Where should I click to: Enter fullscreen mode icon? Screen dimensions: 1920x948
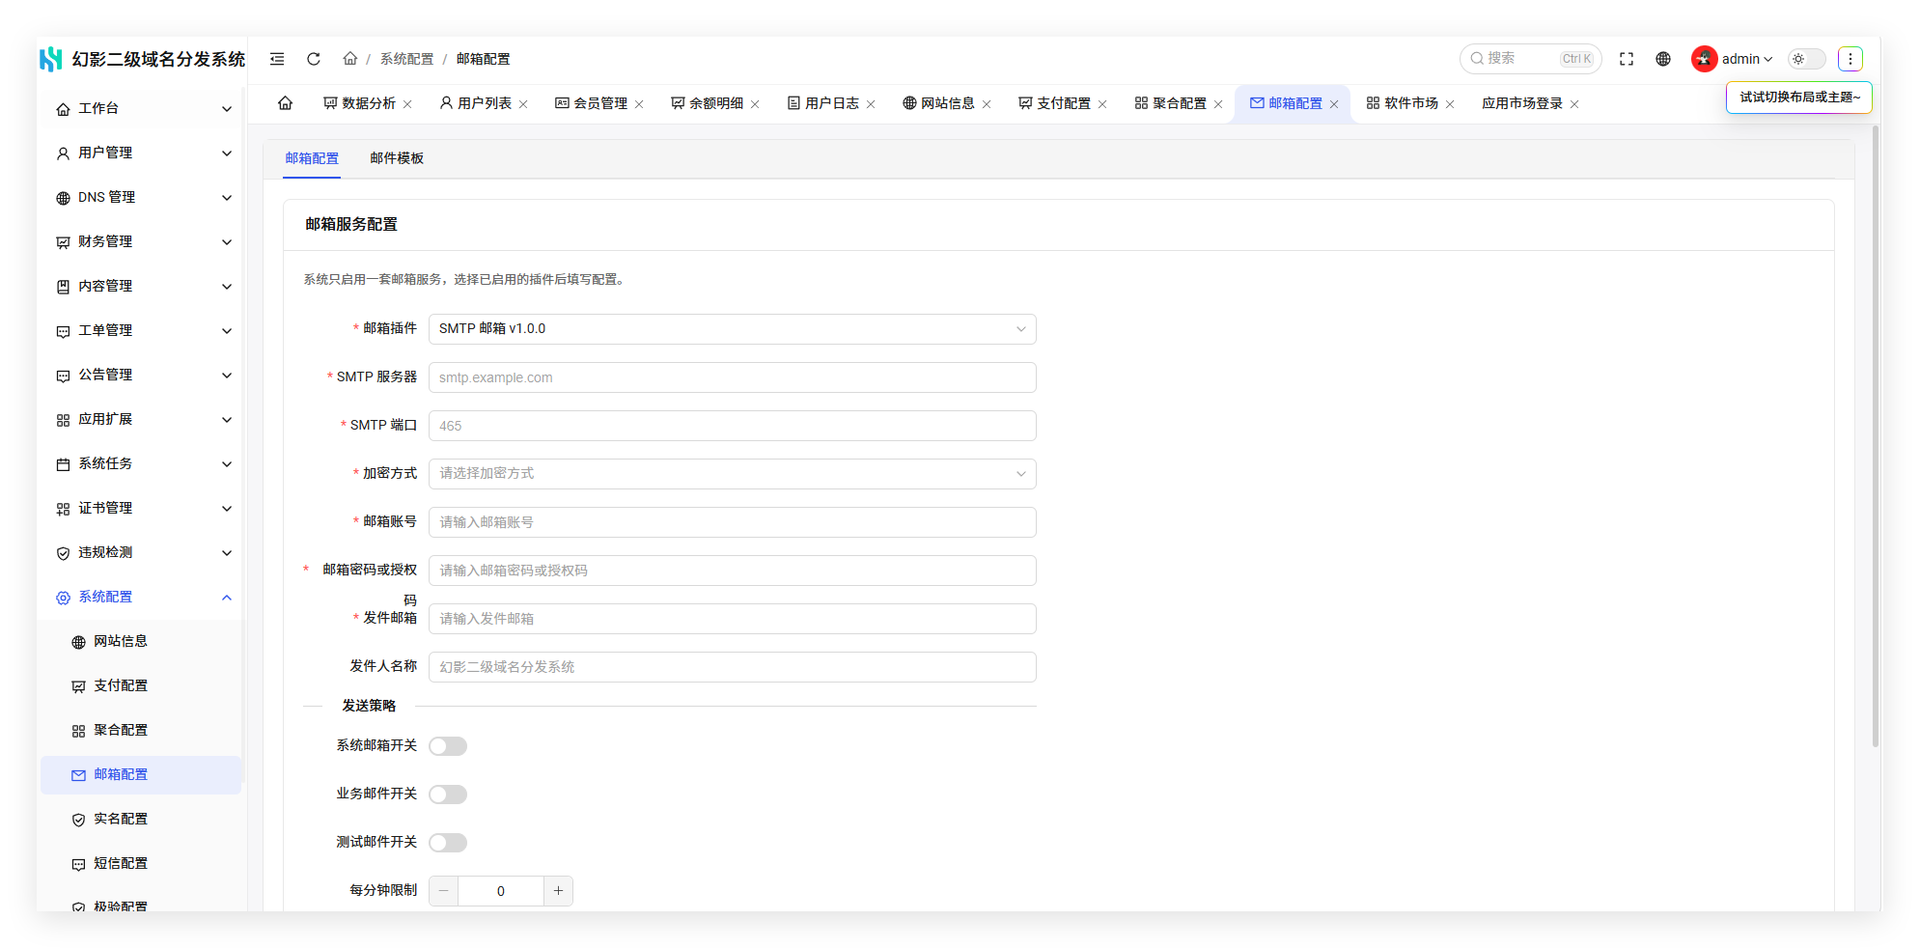coord(1627,59)
